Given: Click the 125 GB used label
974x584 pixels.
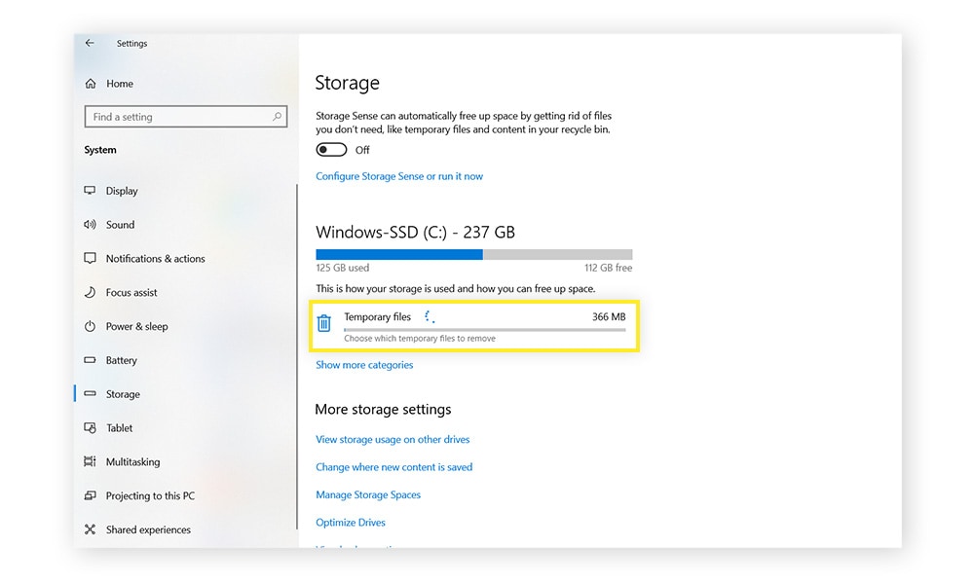Looking at the screenshot, I should 342,268.
